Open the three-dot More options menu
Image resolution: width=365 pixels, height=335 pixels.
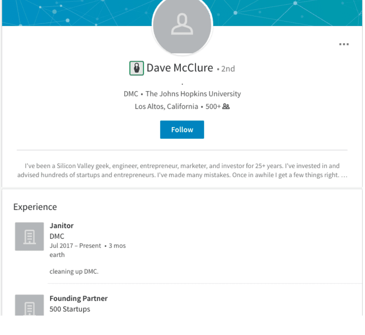coord(344,44)
